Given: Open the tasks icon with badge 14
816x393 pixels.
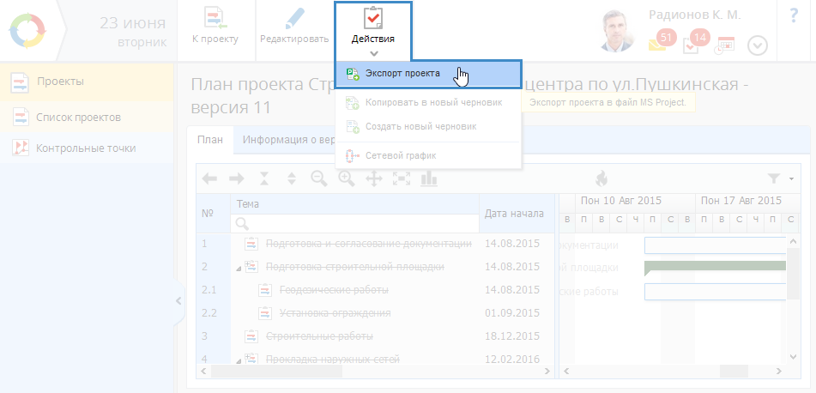Looking at the screenshot, I should point(692,45).
